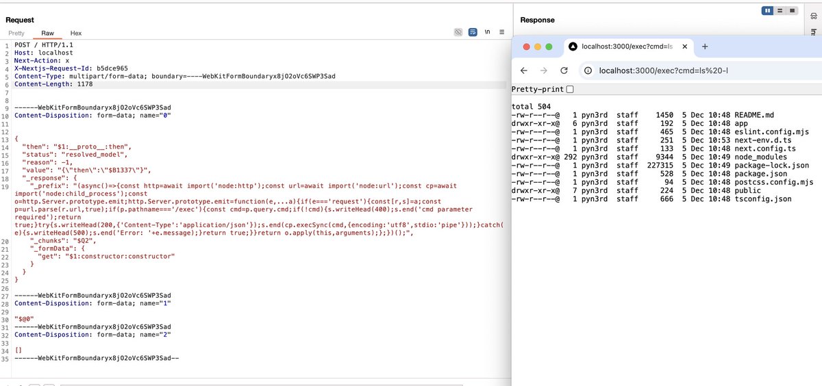Toggle hide non-printable characters eye icon

458,32
